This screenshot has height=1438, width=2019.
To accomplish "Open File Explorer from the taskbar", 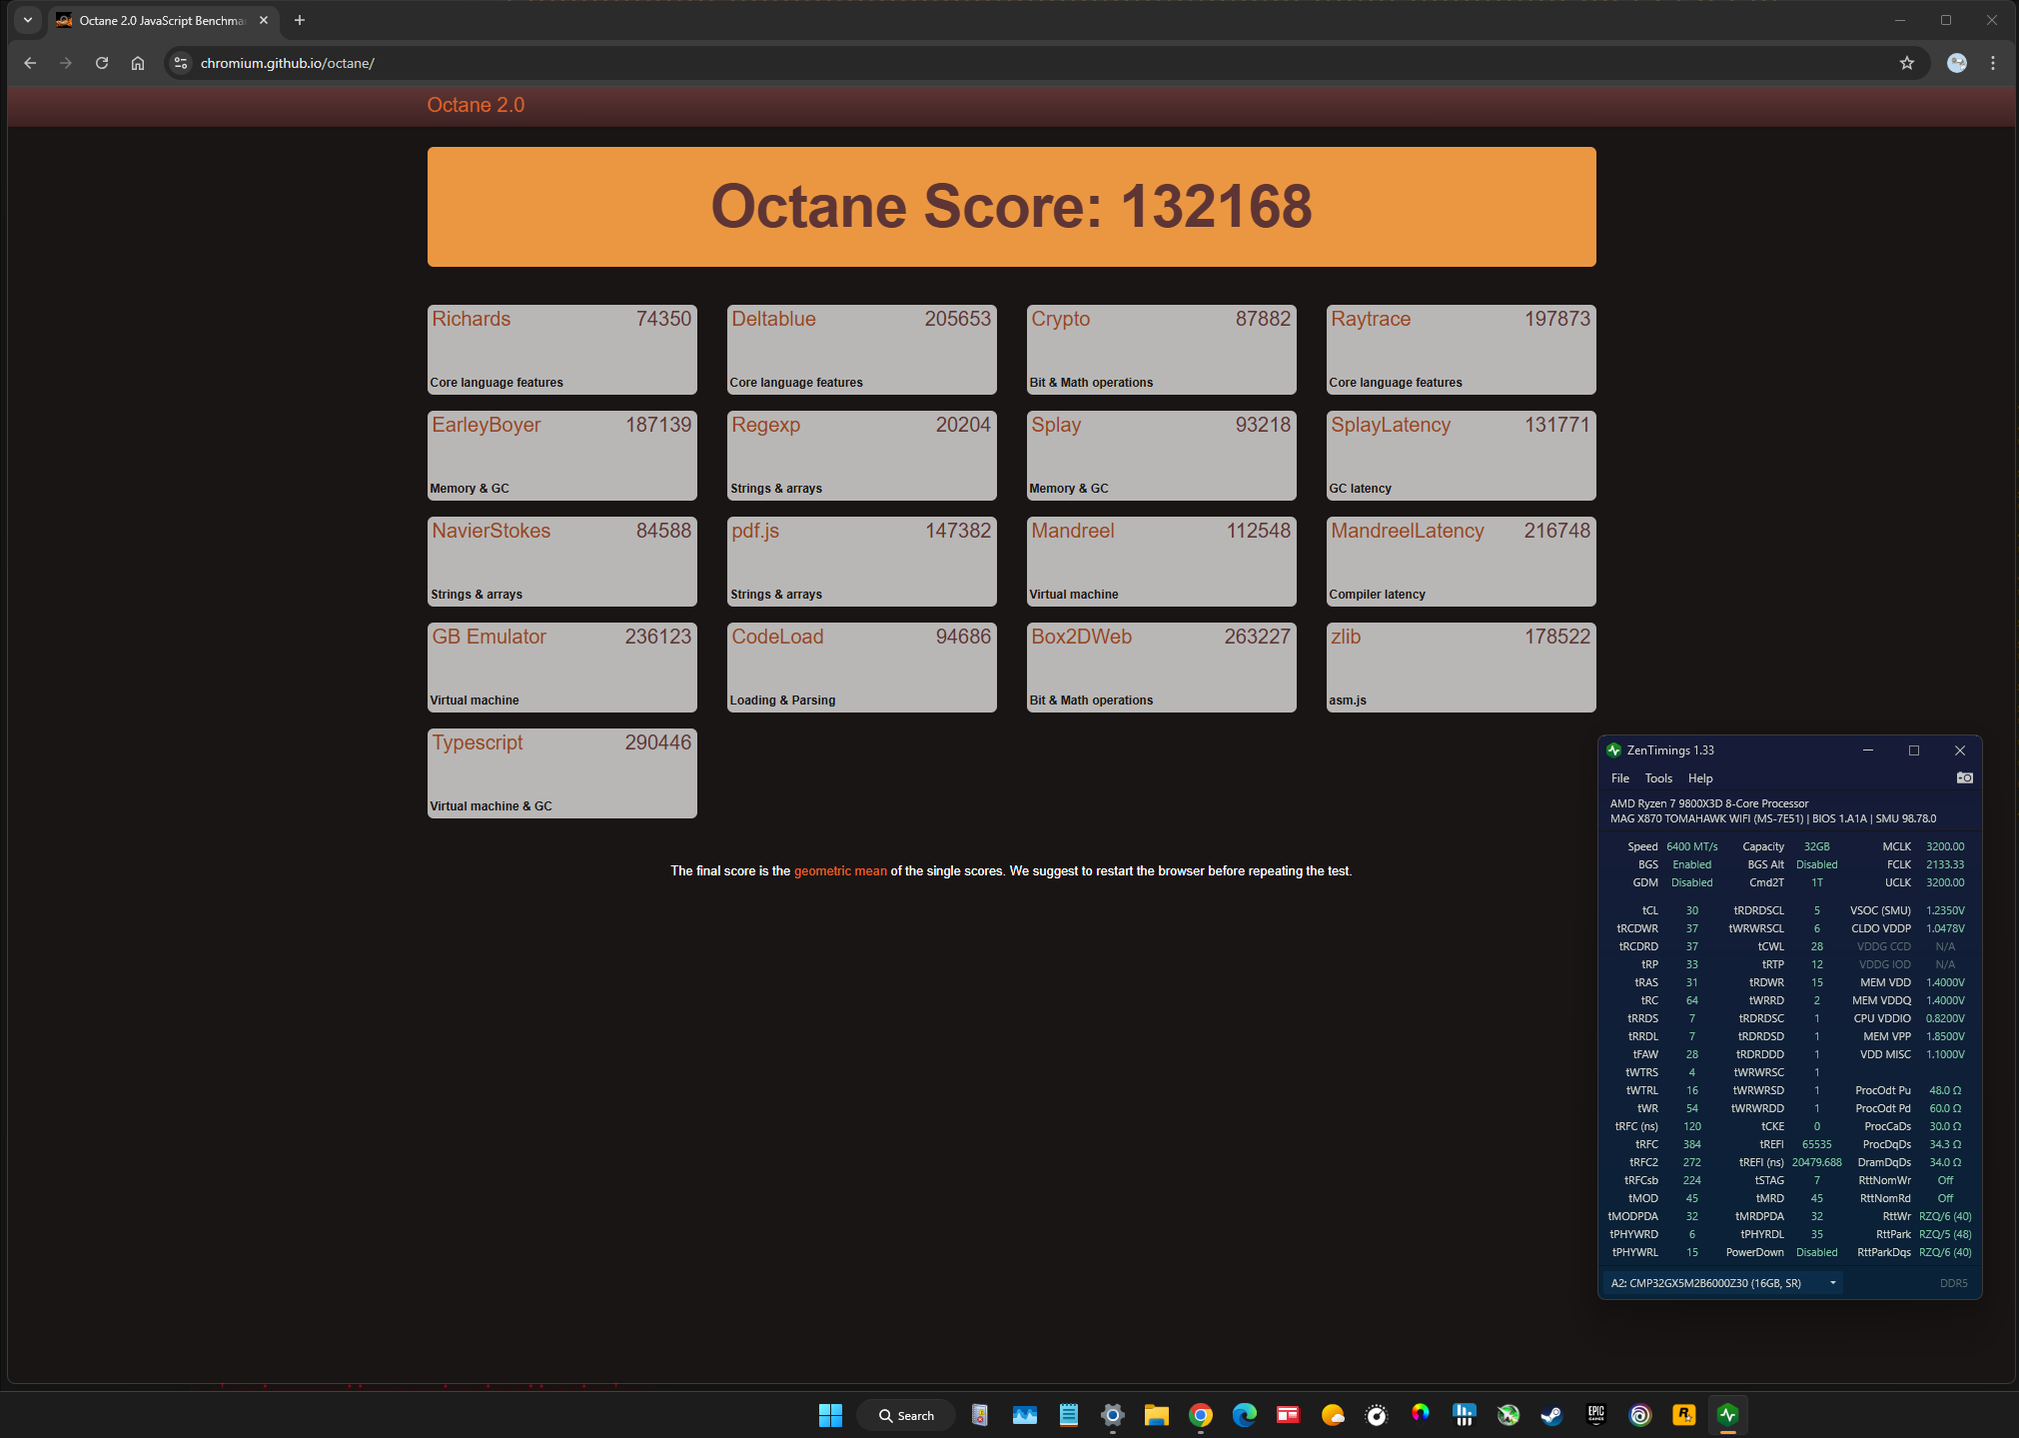I will tap(1156, 1415).
